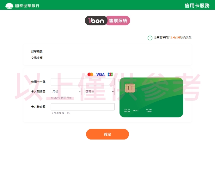The image size is (215, 172).
Task: Open the 西元年 year dropdown
Action: tap(99, 92)
